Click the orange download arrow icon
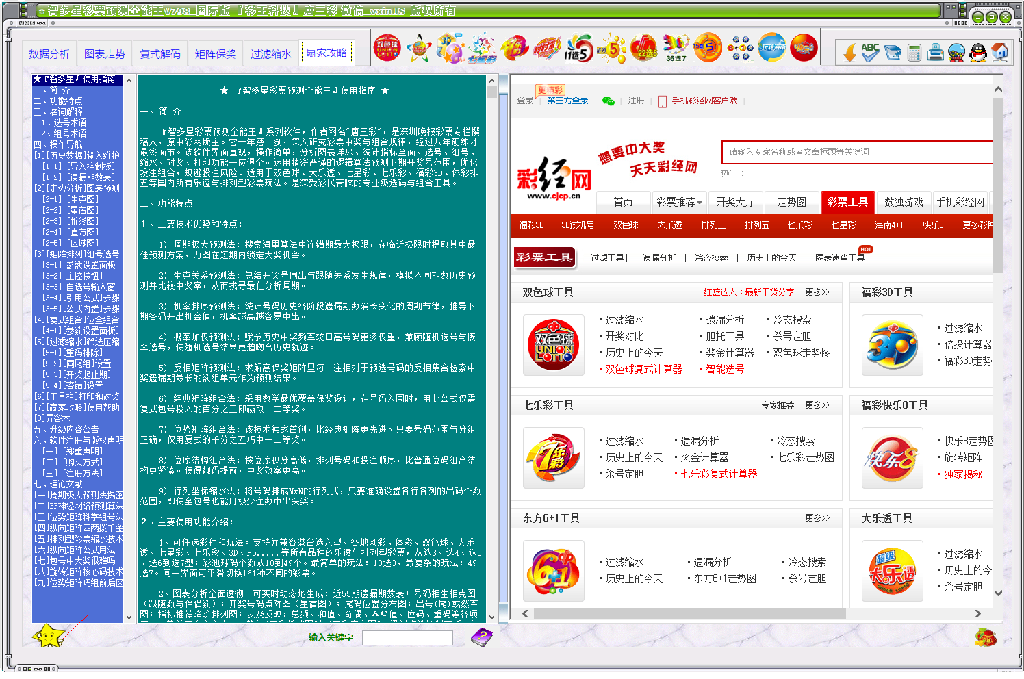 pos(849,52)
